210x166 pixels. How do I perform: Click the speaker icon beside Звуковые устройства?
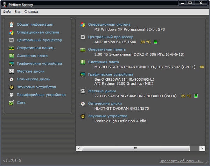tap(12, 87)
